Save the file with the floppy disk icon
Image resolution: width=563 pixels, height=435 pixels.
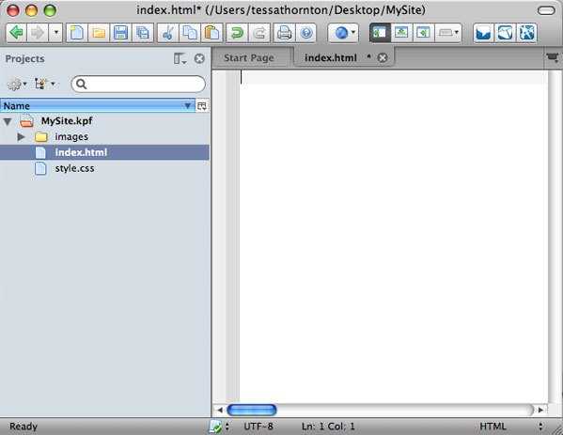click(x=120, y=33)
